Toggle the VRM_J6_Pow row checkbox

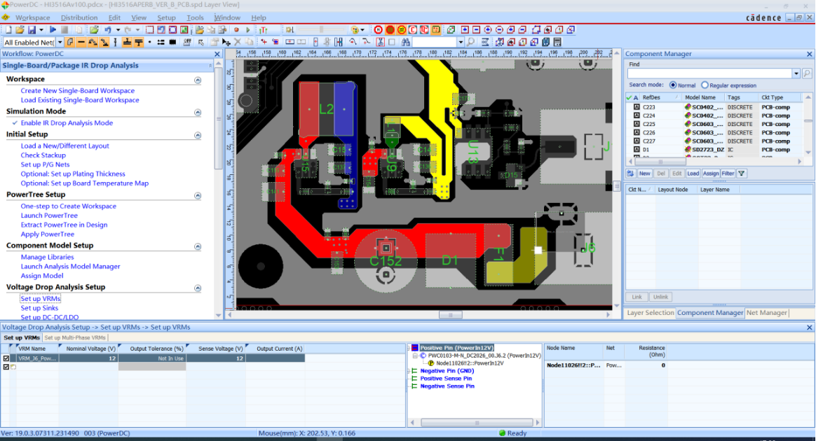coord(6,358)
